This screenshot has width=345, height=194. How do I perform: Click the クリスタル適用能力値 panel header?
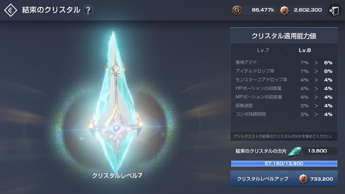(x=284, y=36)
